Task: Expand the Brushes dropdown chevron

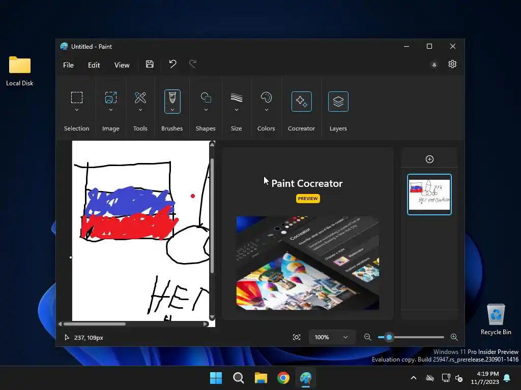Action: 172,110
